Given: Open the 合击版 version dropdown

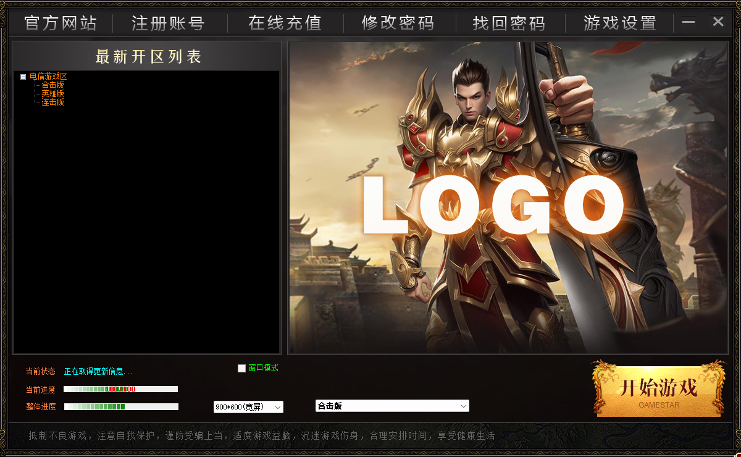Looking at the screenshot, I should click(x=392, y=406).
